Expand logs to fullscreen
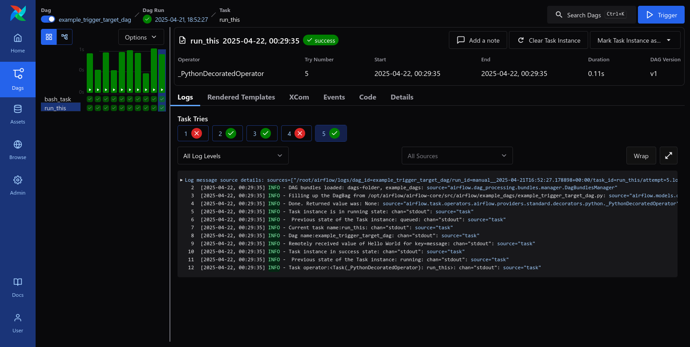 point(668,156)
